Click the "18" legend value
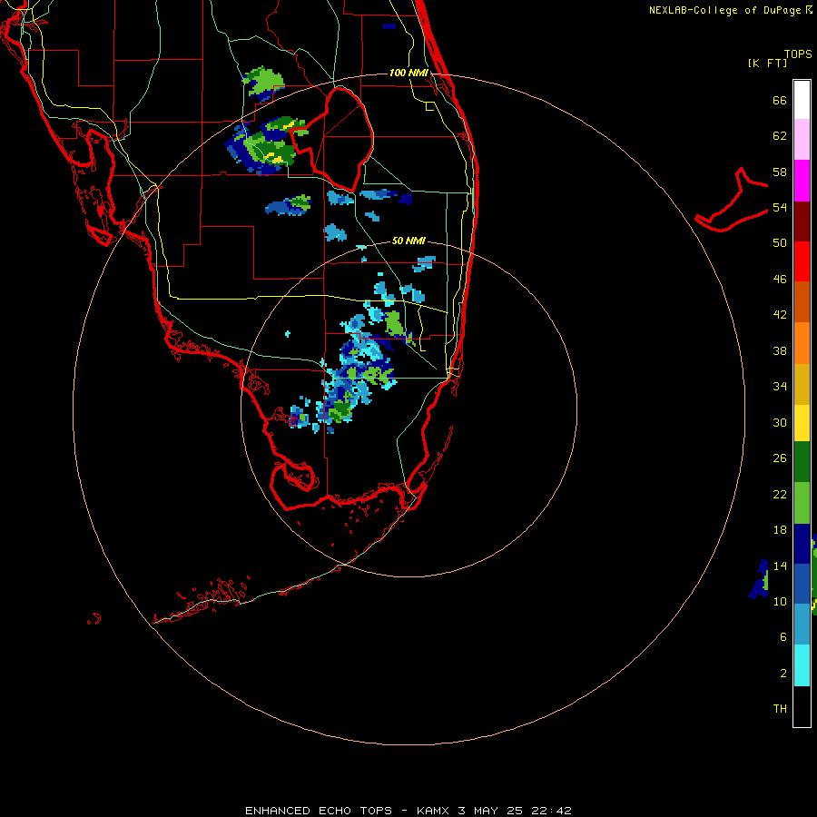 pyautogui.click(x=780, y=530)
